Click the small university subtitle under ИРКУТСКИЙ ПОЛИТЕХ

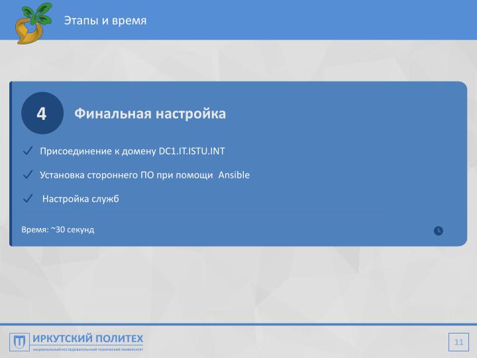pyautogui.click(x=87, y=349)
